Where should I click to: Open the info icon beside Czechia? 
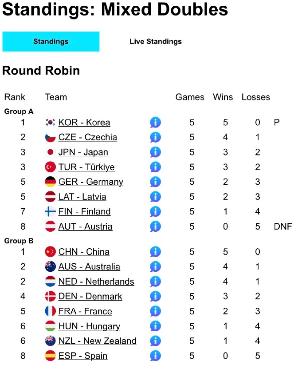(x=155, y=137)
